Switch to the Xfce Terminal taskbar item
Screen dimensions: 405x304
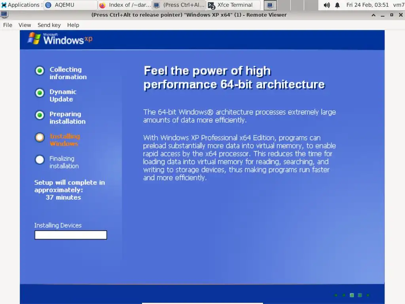(233, 5)
